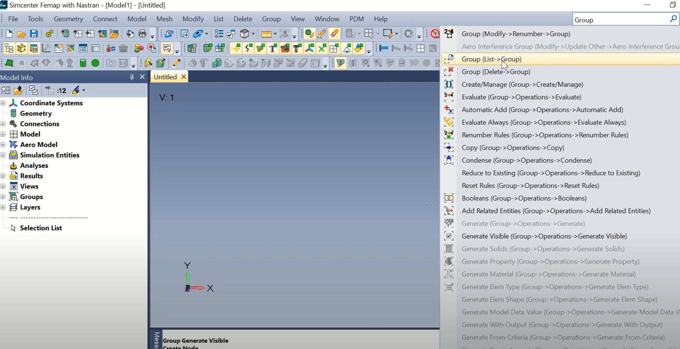Click the zoom box select icon
This screenshot has height=349, width=680.
(x=185, y=34)
